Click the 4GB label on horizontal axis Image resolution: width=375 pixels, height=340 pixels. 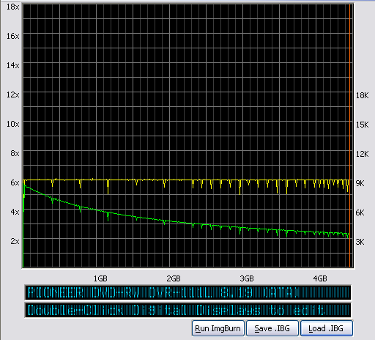(320, 278)
